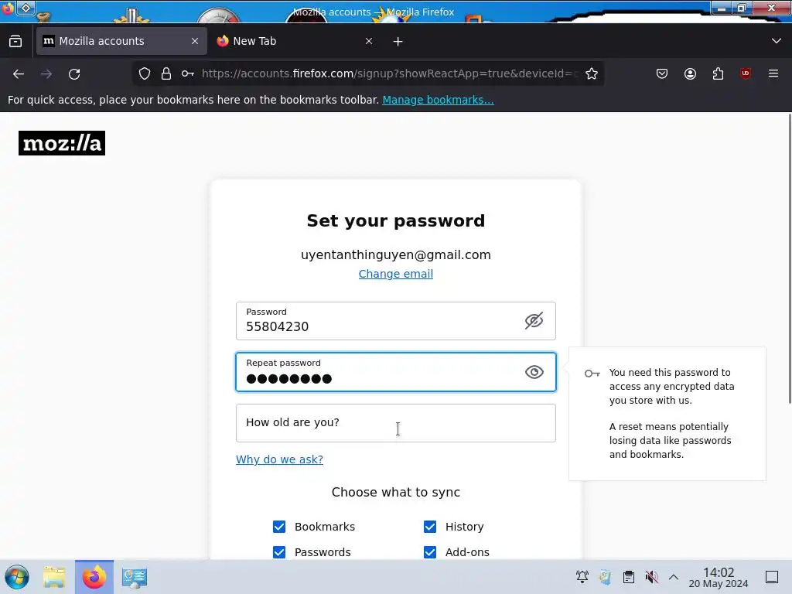
Task: Click the Mozilla logo
Action: click(x=62, y=143)
